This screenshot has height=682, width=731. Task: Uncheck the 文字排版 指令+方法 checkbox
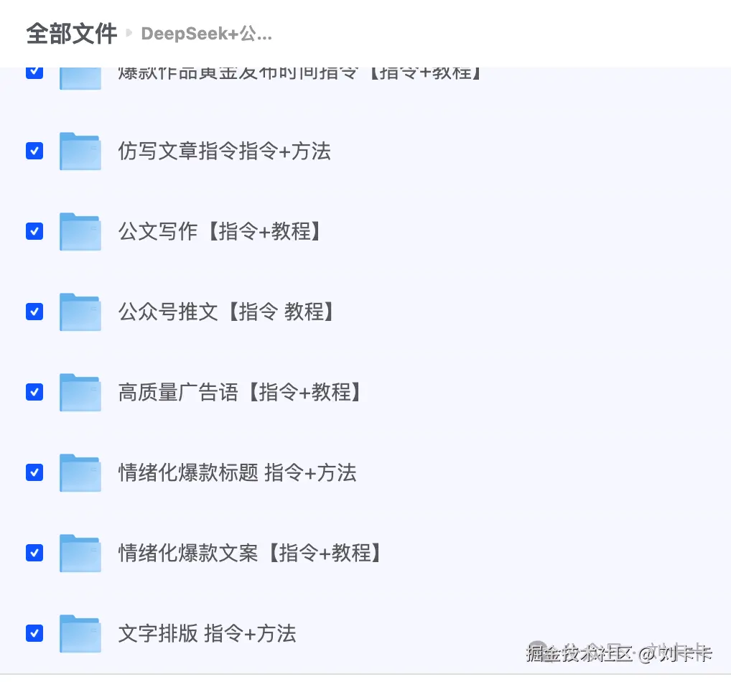[x=34, y=633]
